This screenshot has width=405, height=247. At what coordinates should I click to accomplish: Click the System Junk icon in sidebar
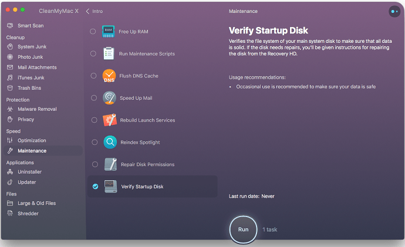pyautogui.click(x=10, y=47)
